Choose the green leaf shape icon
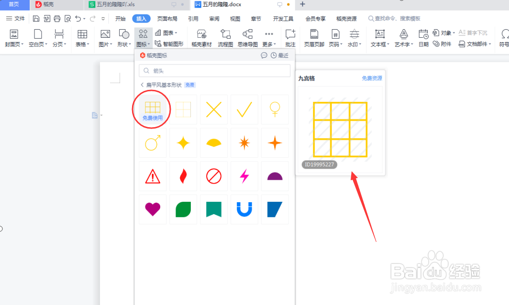 (x=183, y=209)
